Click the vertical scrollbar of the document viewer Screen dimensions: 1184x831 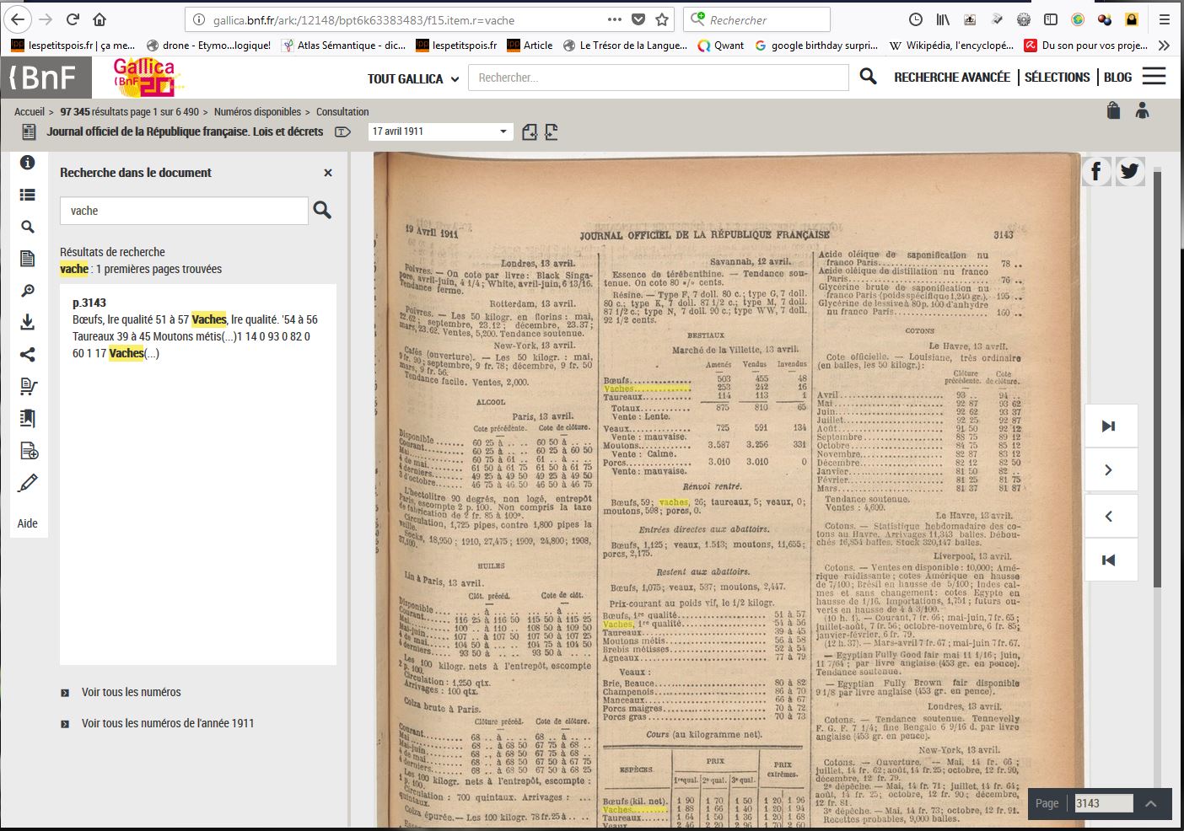(1157, 379)
